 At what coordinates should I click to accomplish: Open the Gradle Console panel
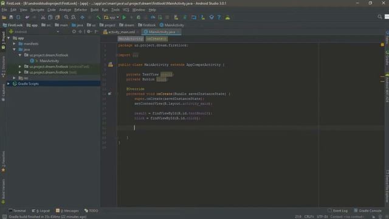(368, 210)
